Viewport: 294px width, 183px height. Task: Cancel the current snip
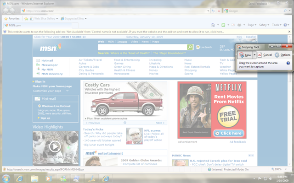pyautogui.click(x=266, y=54)
